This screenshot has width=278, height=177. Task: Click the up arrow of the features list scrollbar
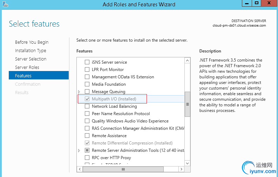click(x=188, y=60)
